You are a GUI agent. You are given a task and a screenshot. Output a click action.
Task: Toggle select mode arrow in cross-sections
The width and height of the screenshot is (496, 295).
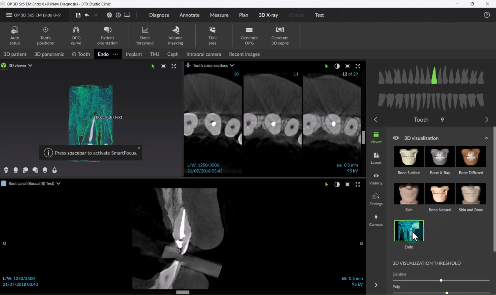tap(326, 66)
